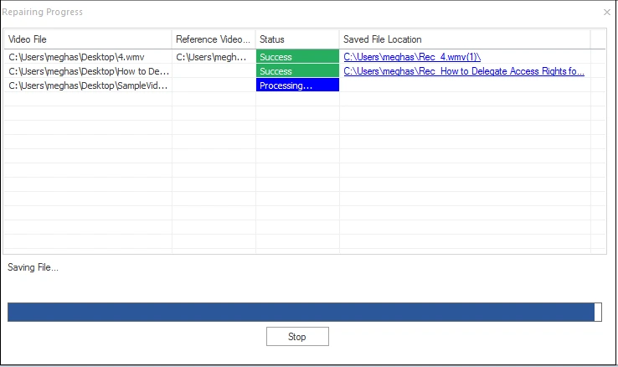
Task: Click the reference video path for 4.wmv
Action: click(x=214, y=57)
